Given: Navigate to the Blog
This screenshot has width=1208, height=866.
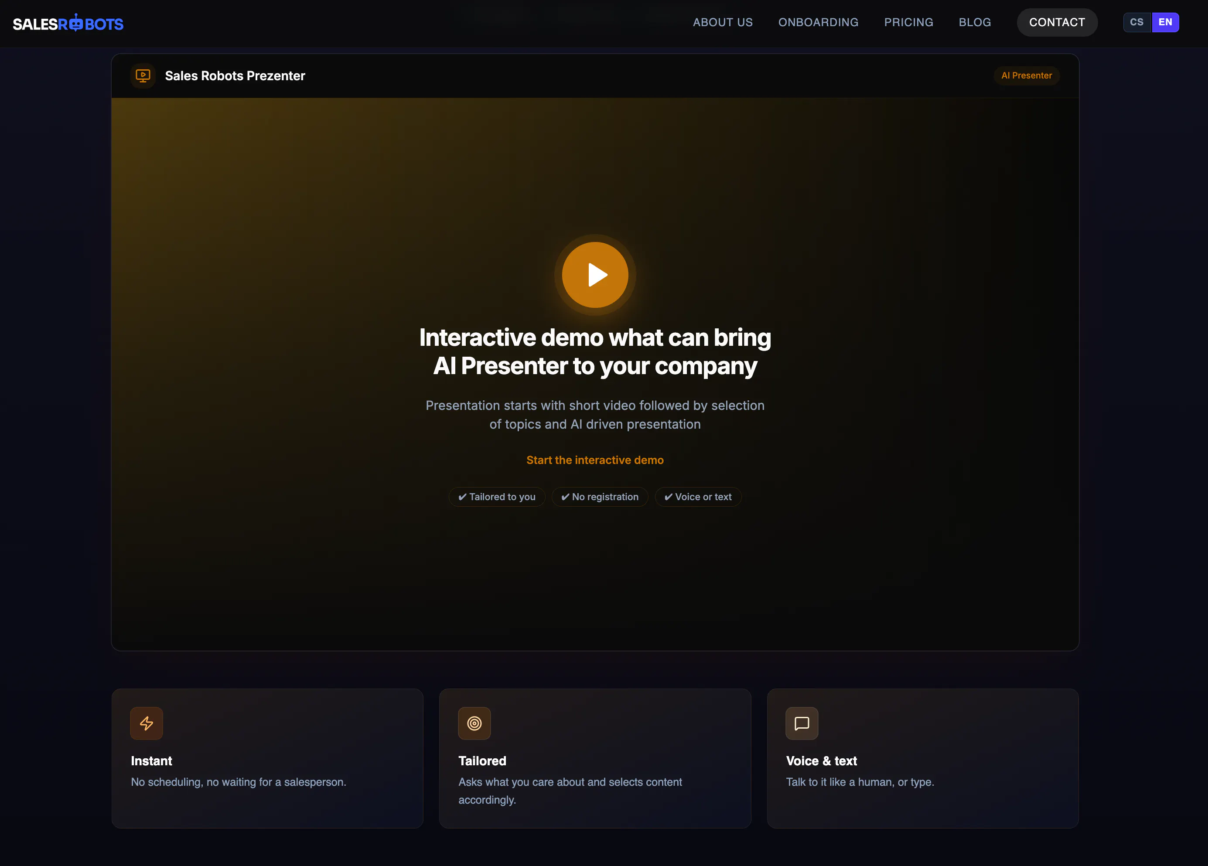Looking at the screenshot, I should click(975, 22).
